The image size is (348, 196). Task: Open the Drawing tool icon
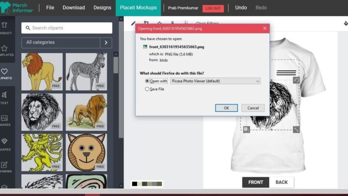coord(4,165)
